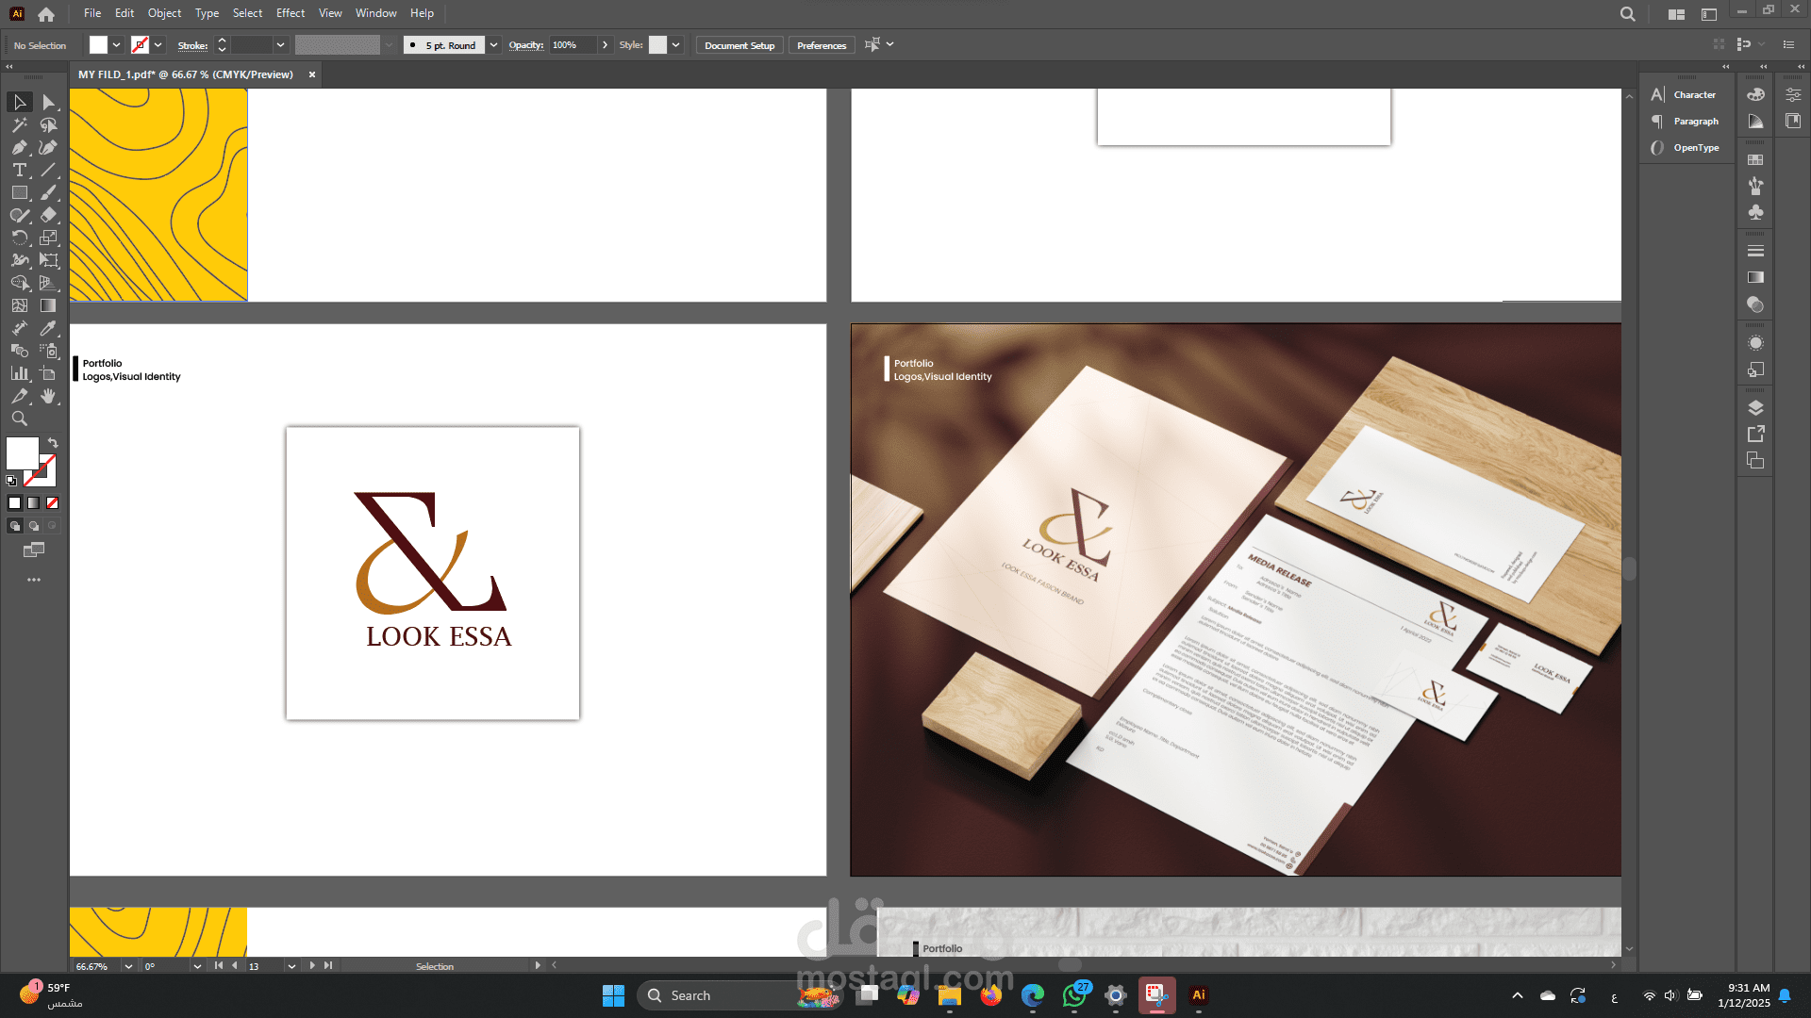
Task: Select the Selection tool arrow
Action: coord(20,102)
